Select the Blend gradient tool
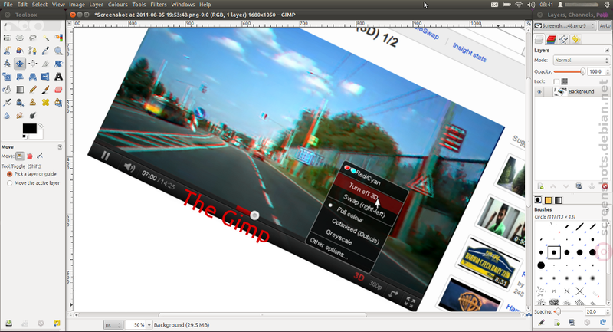This screenshot has width=613, height=332. tap(20, 90)
